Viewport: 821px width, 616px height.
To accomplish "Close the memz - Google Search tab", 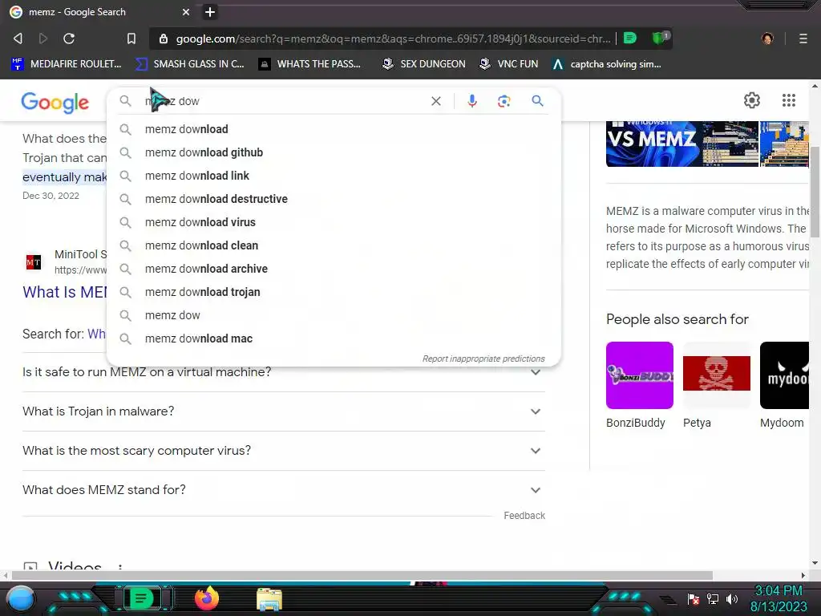I will 186,12.
